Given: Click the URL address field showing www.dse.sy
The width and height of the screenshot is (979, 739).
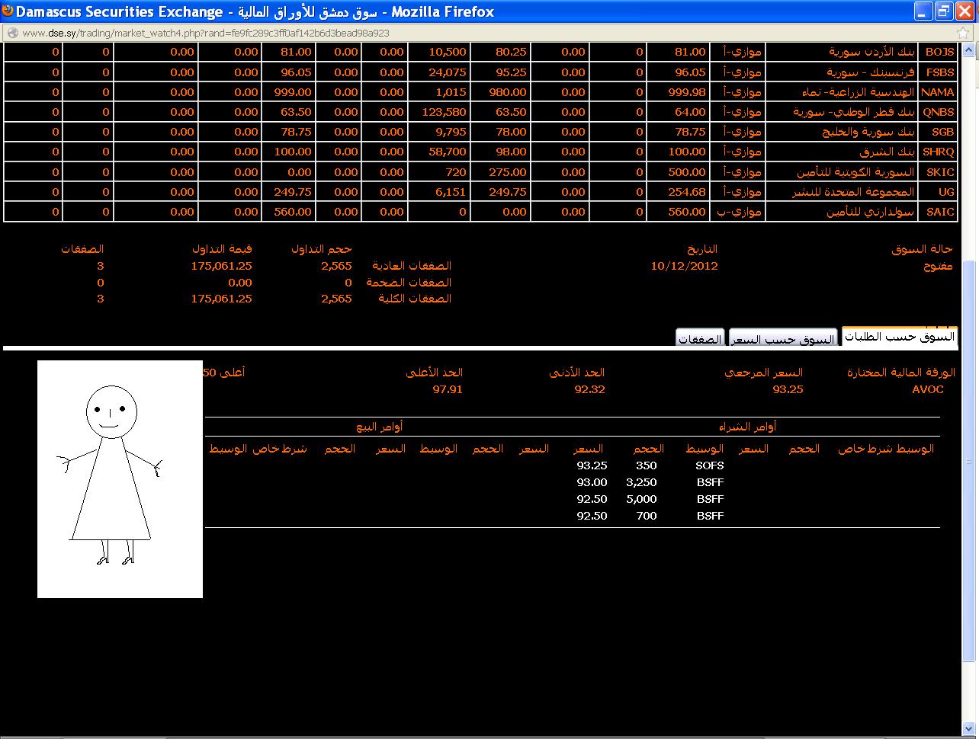Looking at the screenshot, I should pyautogui.click(x=206, y=33).
